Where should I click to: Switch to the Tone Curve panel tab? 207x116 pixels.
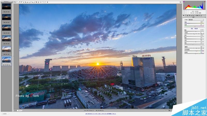click(x=185, y=15)
